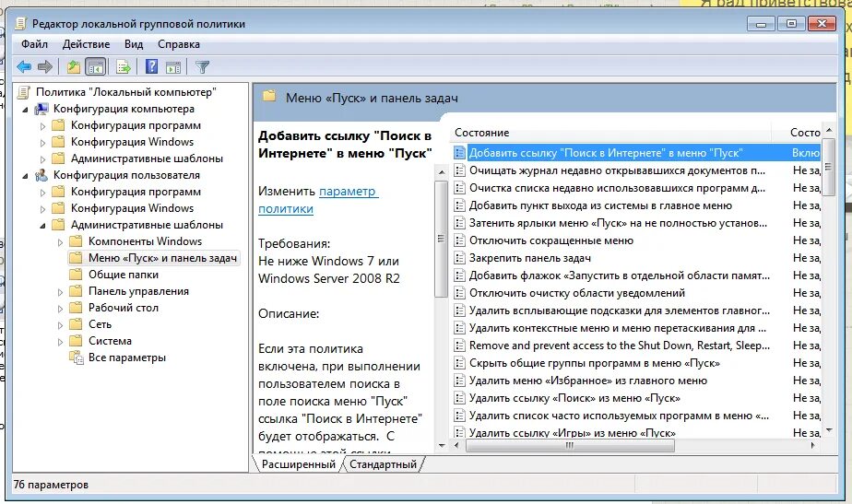
Task: Collapse the «Конфигурация пользователя» node
Action: [25, 175]
